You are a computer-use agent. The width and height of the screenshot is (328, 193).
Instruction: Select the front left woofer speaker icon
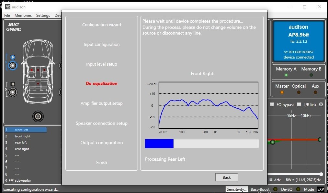click(x=13, y=66)
